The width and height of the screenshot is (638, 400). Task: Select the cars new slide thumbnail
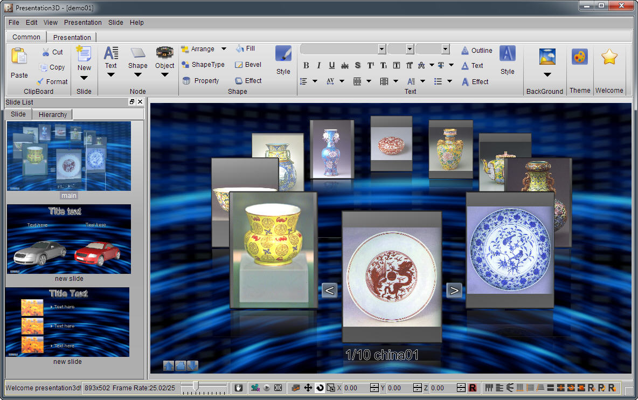click(x=69, y=239)
